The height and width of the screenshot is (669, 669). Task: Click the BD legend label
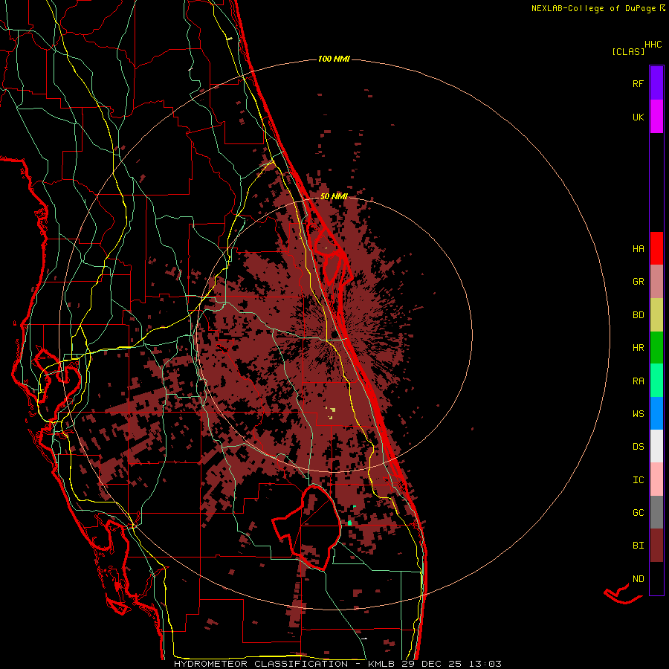(639, 315)
